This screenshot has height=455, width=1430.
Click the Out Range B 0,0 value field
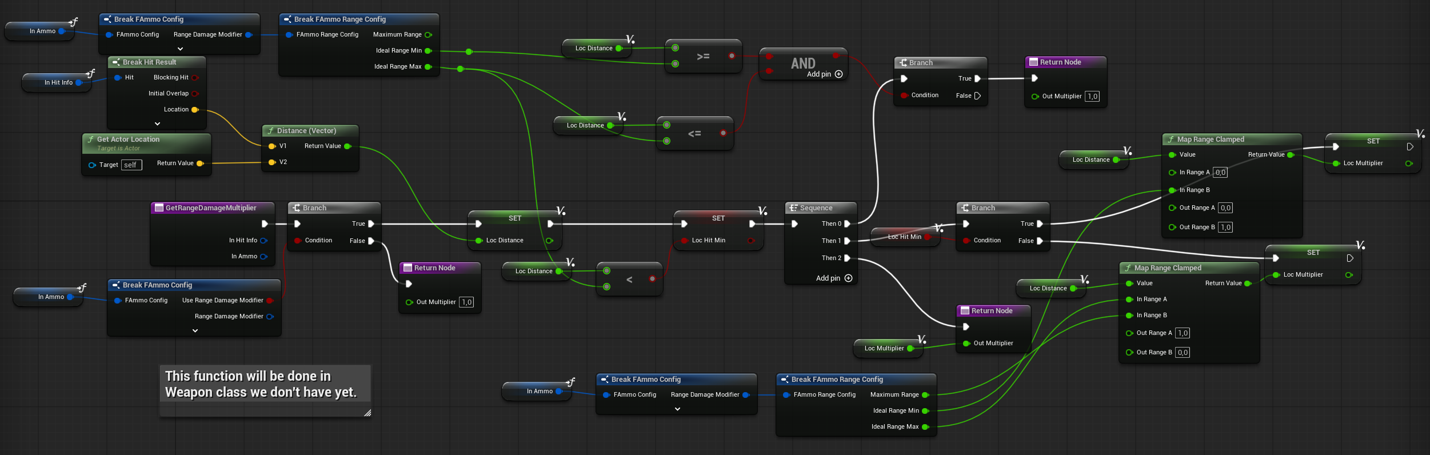pyautogui.click(x=1183, y=353)
